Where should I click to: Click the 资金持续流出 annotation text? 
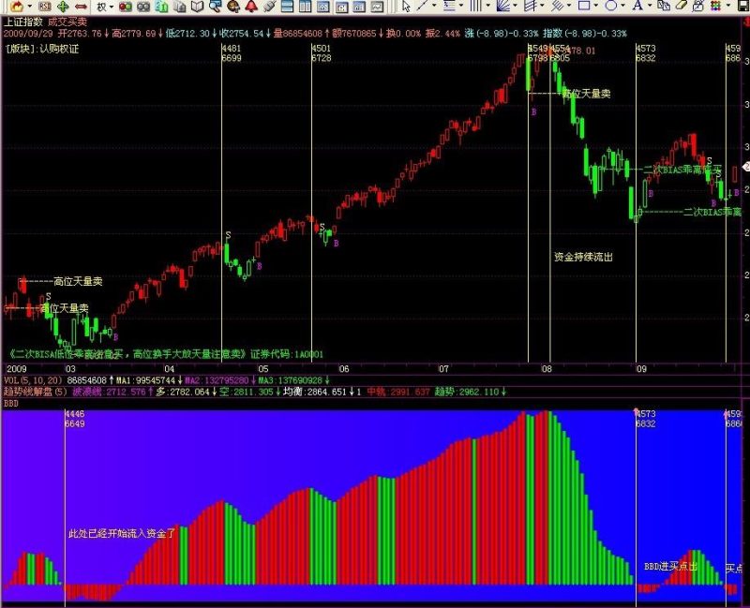(x=583, y=257)
